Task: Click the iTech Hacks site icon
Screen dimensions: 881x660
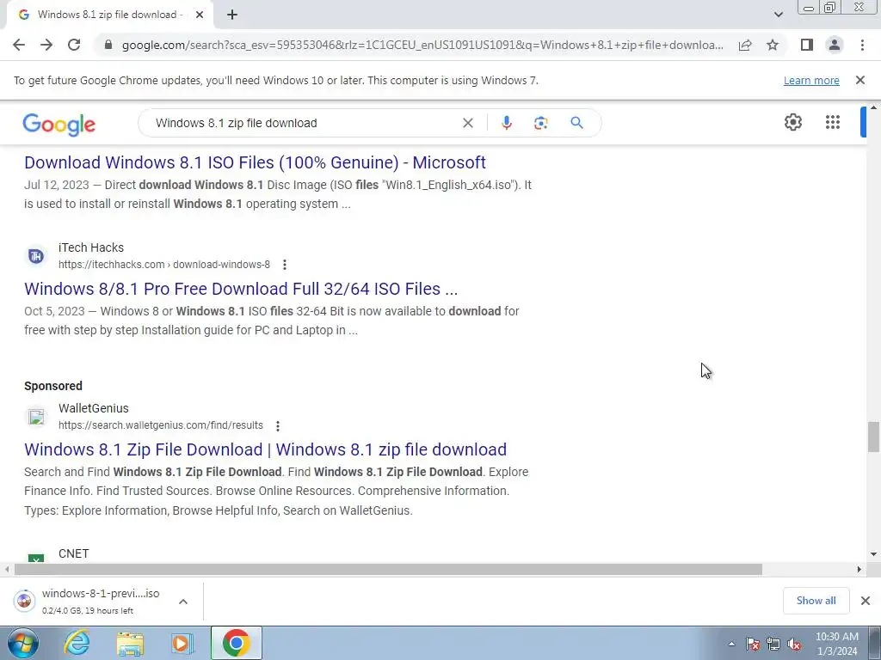Action: [x=36, y=256]
